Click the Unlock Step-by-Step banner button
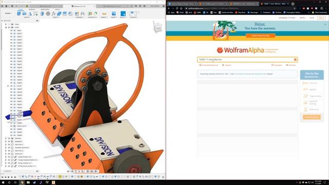 pos(261,35)
